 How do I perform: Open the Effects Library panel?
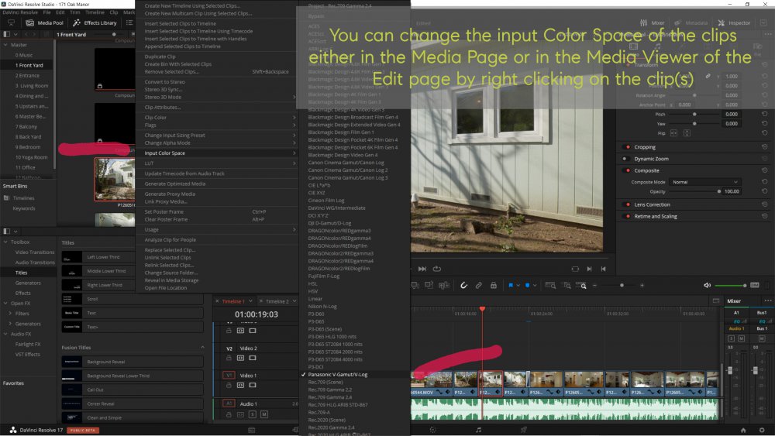click(x=95, y=23)
